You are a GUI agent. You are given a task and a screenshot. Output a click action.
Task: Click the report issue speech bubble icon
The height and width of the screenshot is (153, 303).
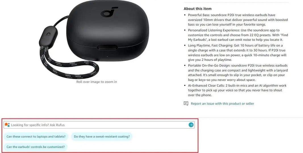(186, 104)
